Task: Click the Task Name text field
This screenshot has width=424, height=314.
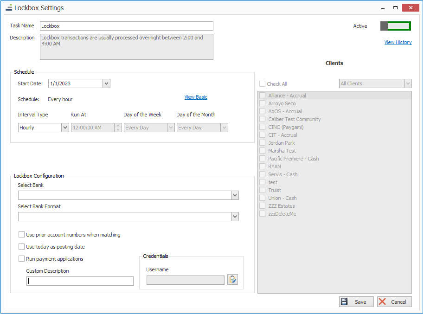Action: (x=126, y=26)
